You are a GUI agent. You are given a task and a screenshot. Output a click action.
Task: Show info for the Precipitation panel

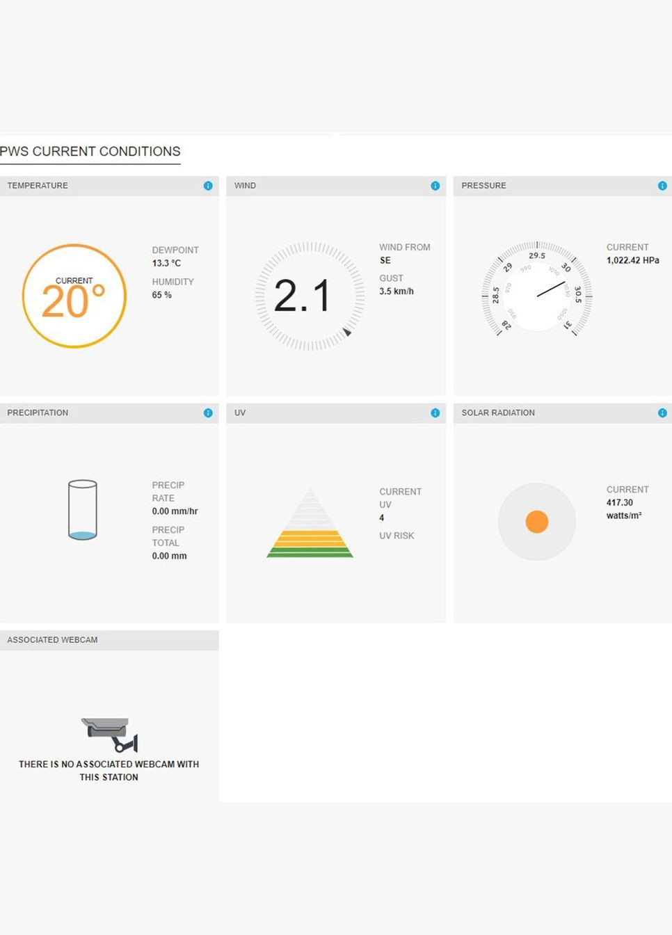point(208,413)
